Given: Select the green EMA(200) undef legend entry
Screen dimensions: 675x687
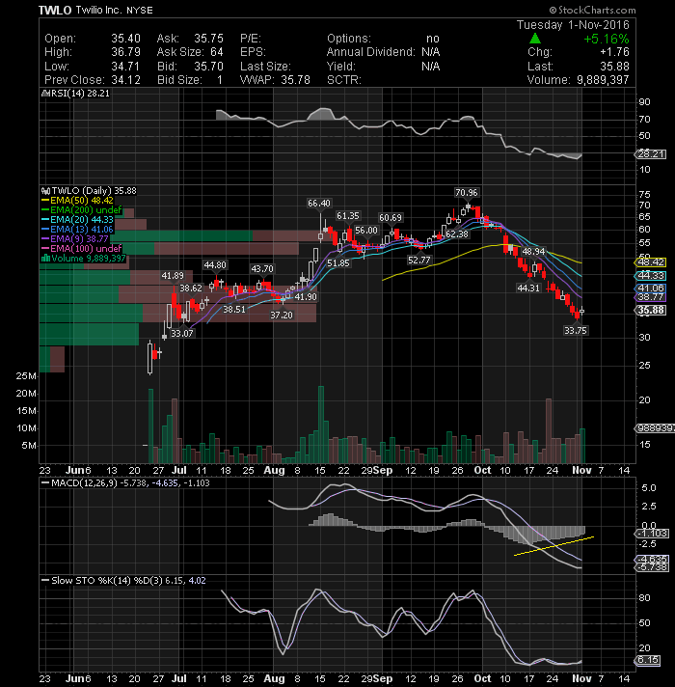Looking at the screenshot, I should 81,210.
